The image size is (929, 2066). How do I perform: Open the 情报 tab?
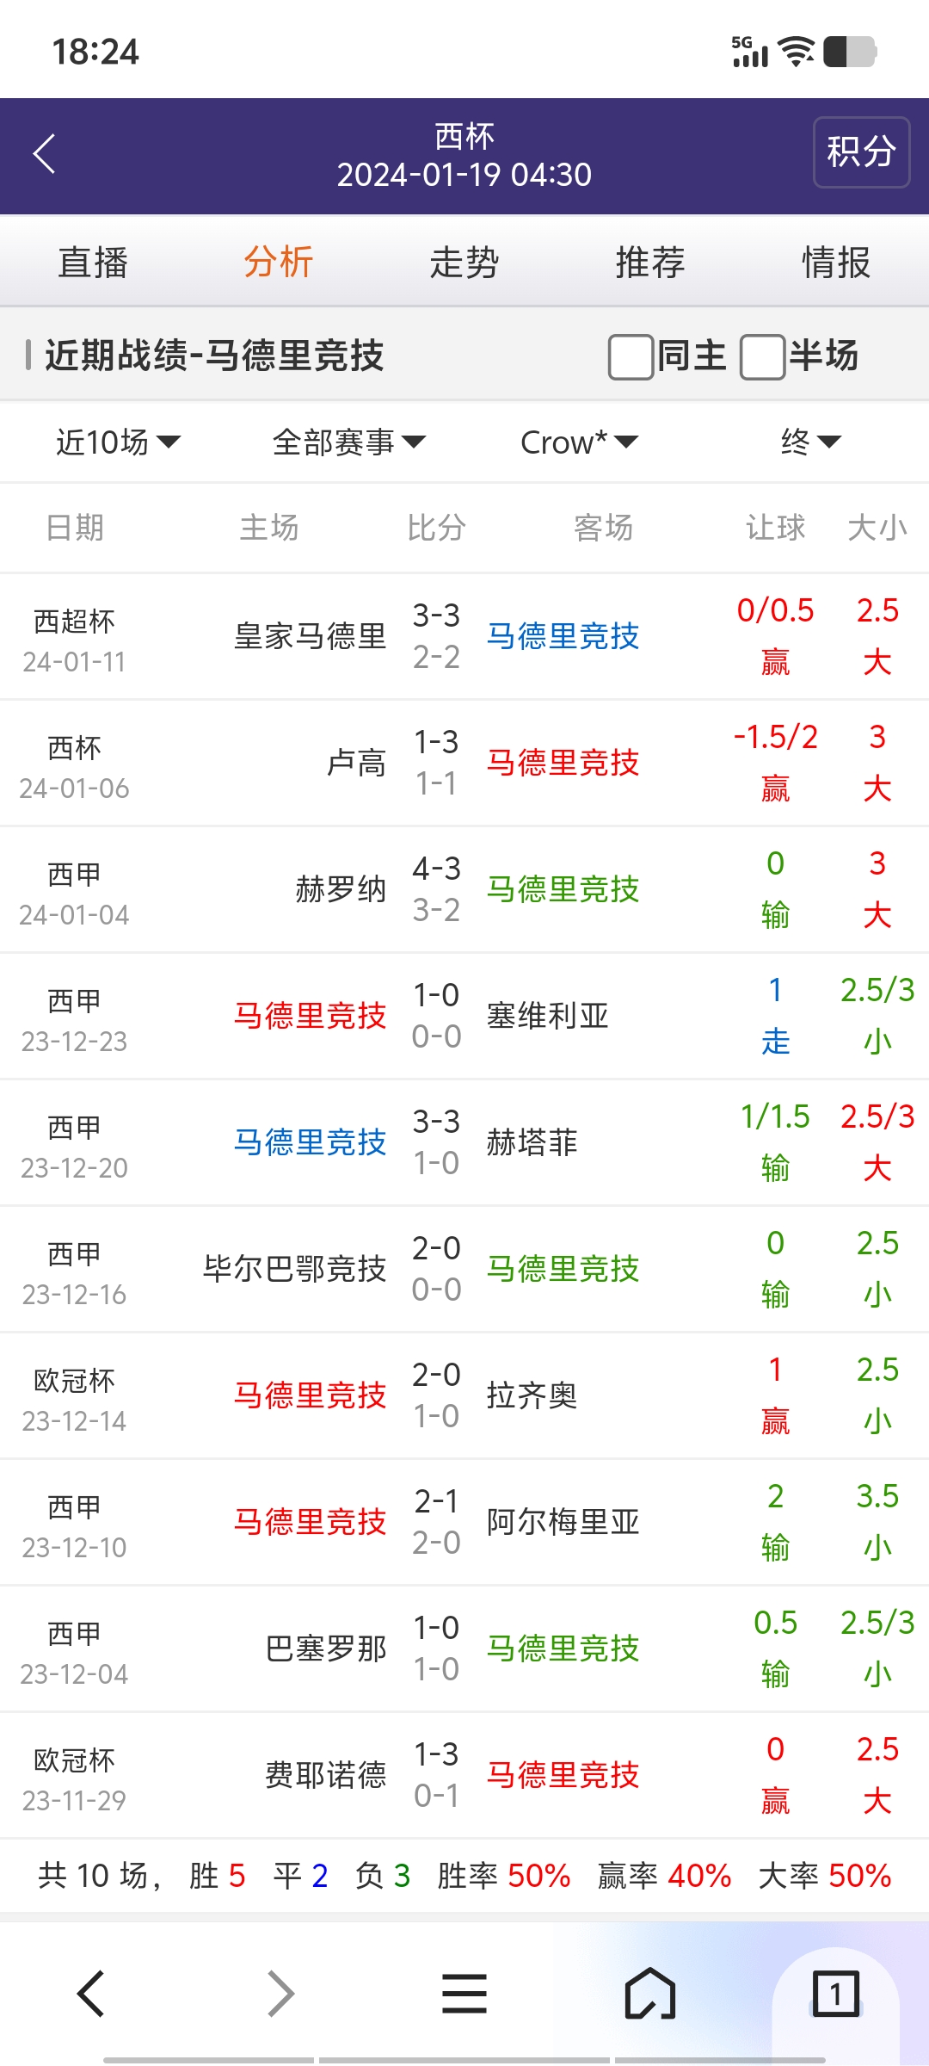pyautogui.click(x=836, y=263)
